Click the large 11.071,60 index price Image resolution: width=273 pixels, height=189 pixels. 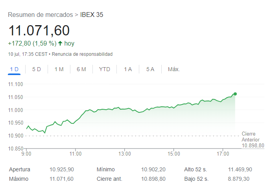pyautogui.click(x=39, y=31)
